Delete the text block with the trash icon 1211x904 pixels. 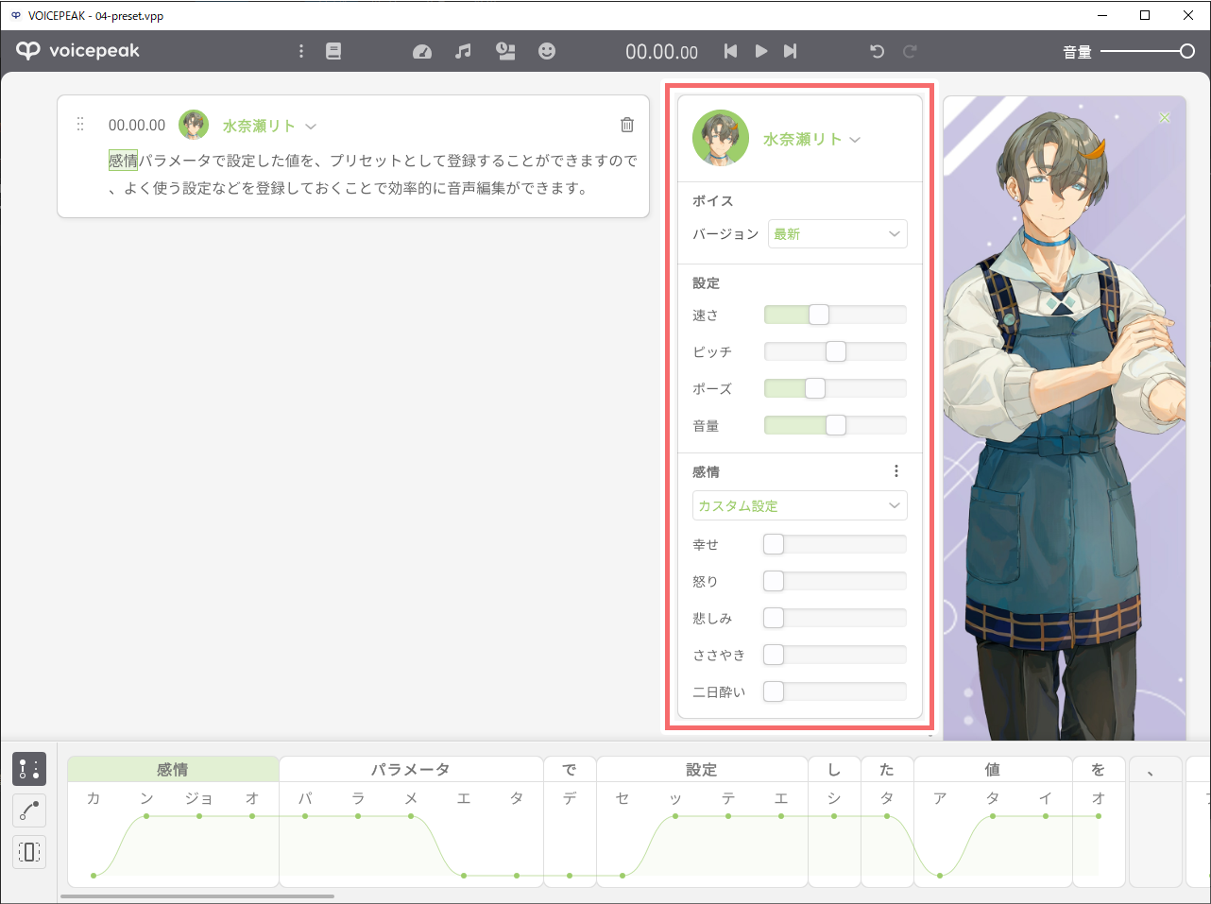[x=626, y=125]
